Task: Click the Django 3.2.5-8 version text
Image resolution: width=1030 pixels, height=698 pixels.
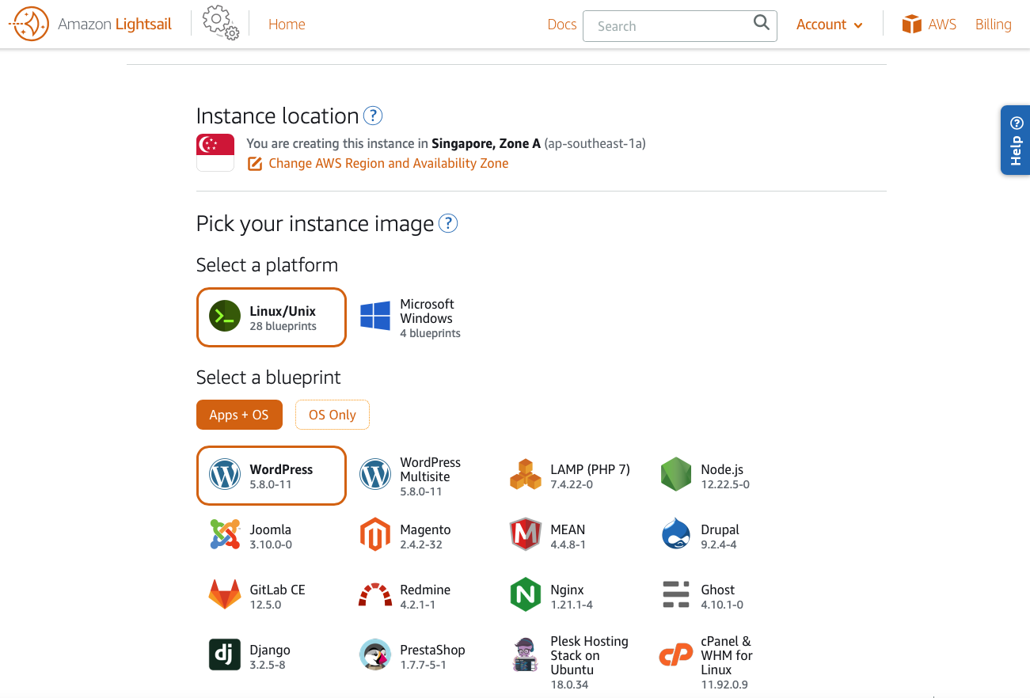Action: (268, 665)
